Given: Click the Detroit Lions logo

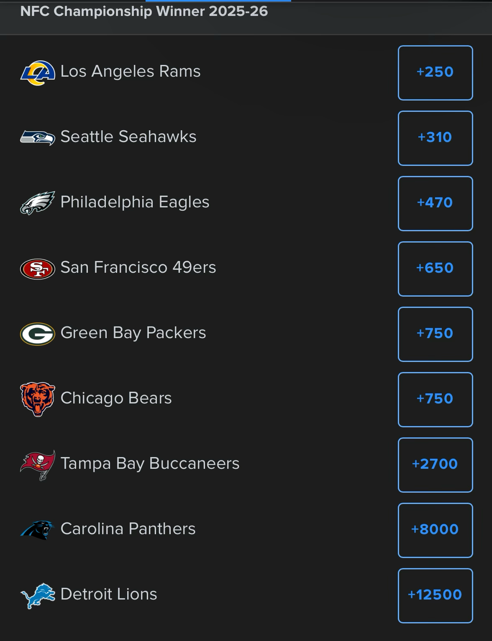Looking at the screenshot, I should click(38, 595).
